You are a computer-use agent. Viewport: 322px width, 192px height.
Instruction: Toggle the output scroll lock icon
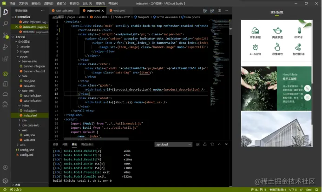coord(205,144)
